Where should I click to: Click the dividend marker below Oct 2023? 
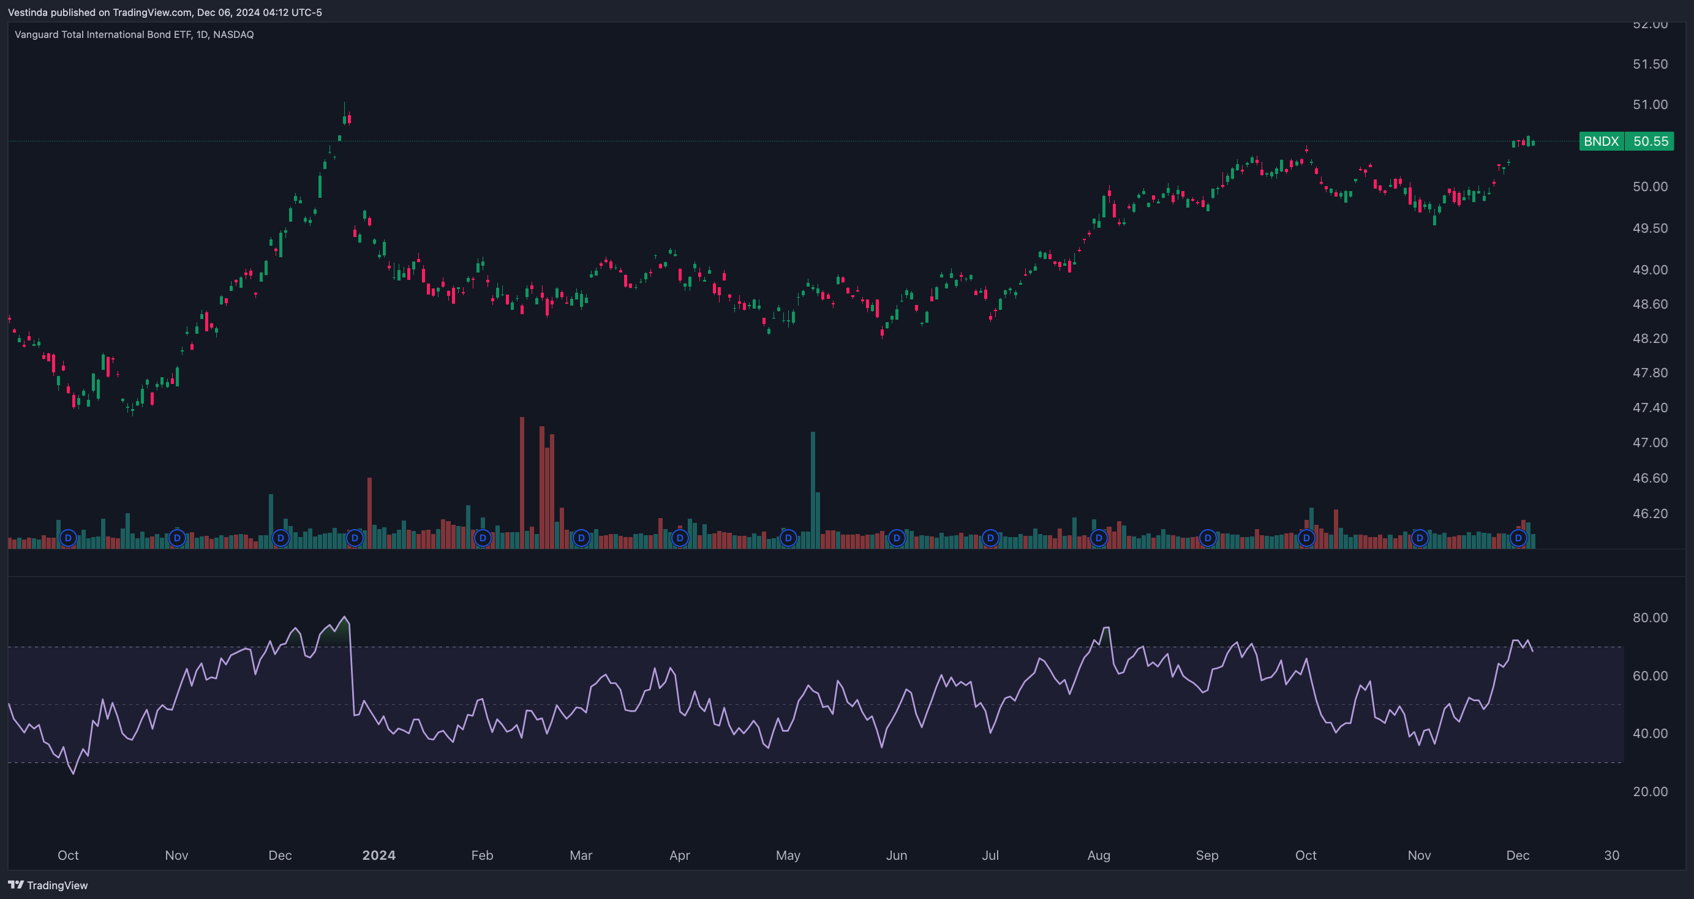point(68,538)
